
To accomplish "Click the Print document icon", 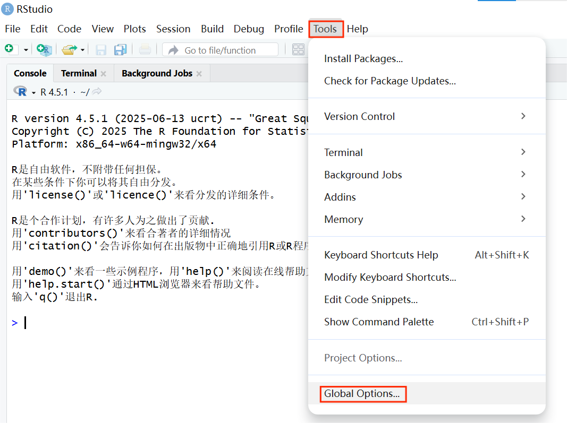I will coord(145,49).
